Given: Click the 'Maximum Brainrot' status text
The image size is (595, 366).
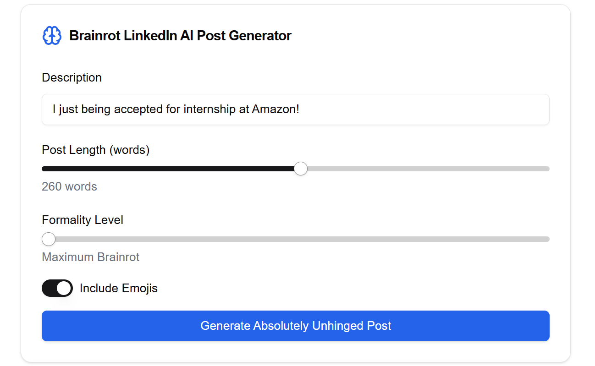Looking at the screenshot, I should 90,257.
